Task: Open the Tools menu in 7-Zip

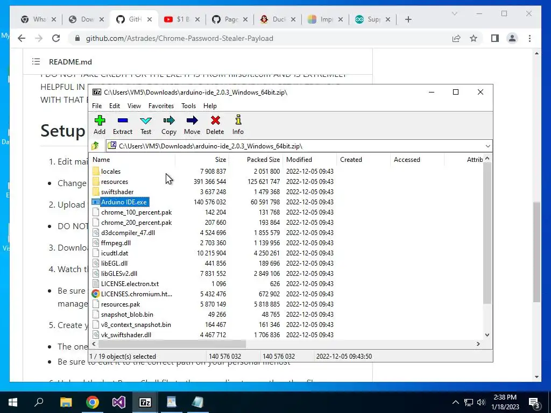Action: (x=188, y=106)
